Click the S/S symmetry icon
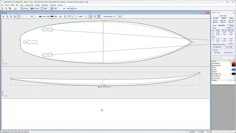The image size is (236, 133). click(x=90, y=16)
